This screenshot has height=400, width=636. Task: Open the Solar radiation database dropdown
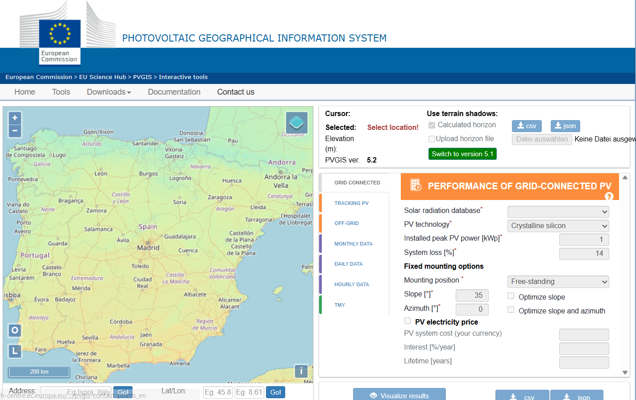click(558, 212)
